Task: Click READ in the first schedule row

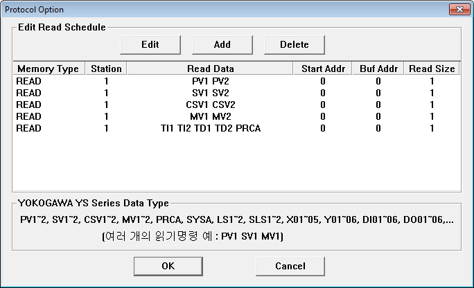Action: click(x=28, y=81)
